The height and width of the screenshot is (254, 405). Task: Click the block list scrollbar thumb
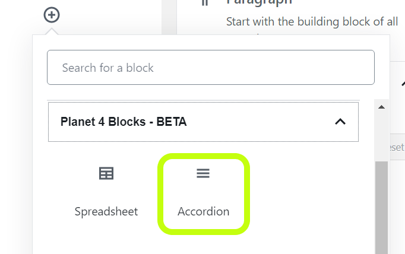pyautogui.click(x=381, y=208)
